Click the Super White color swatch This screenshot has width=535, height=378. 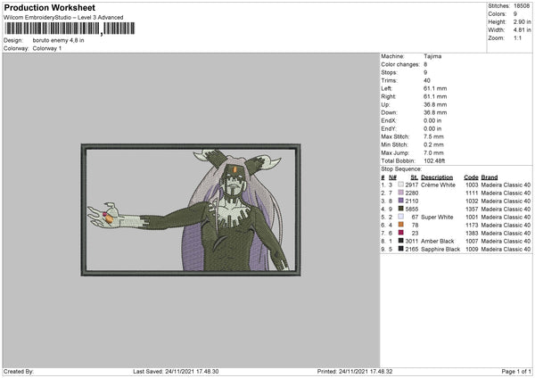pos(400,217)
